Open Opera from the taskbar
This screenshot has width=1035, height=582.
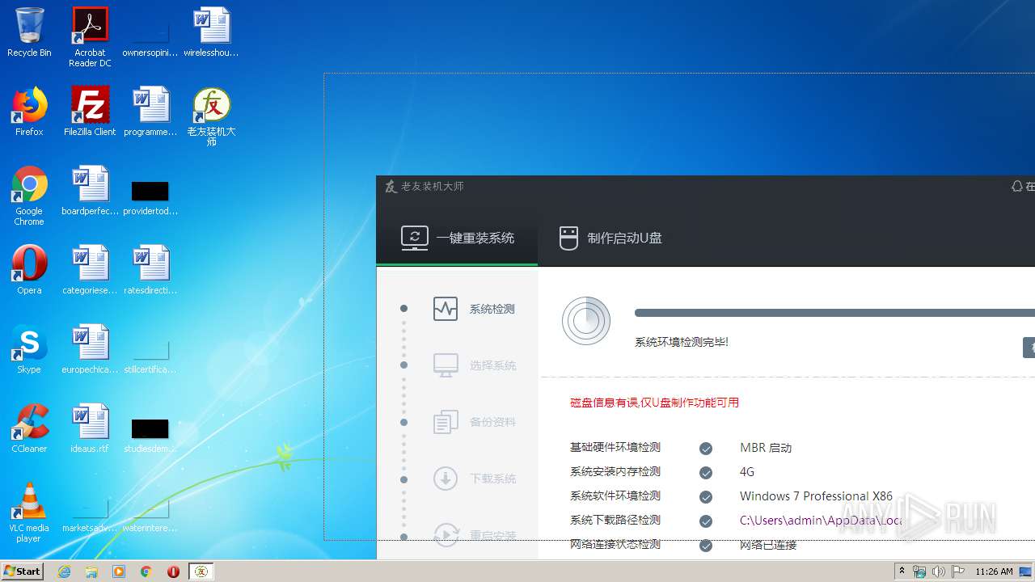173,571
